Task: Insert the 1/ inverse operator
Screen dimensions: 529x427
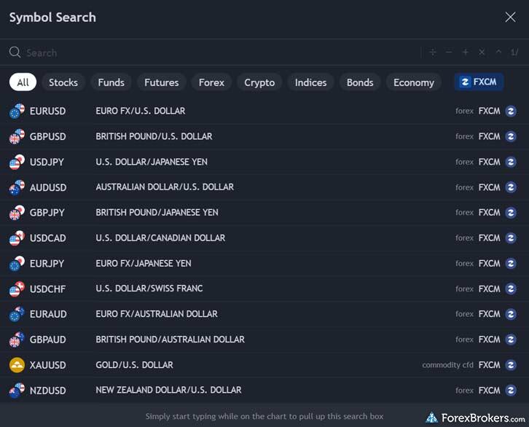Action: coord(514,52)
